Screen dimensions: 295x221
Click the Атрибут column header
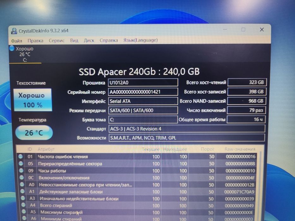[x=46, y=149]
